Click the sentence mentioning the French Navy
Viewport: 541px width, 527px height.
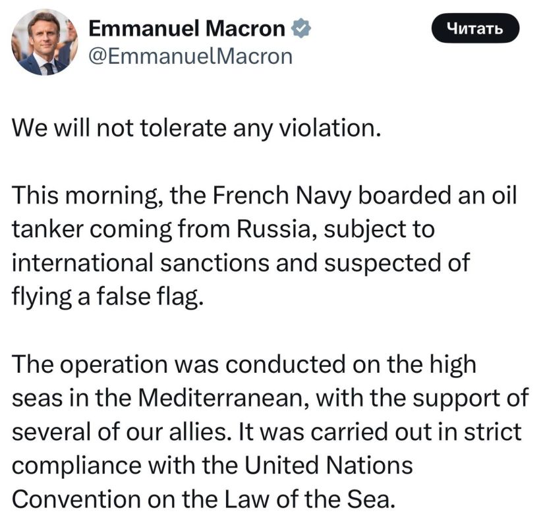coord(264,196)
